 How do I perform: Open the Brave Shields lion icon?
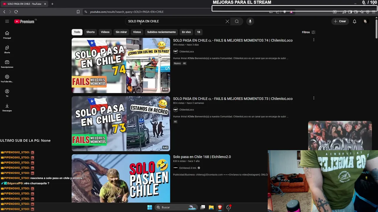(x=285, y=12)
